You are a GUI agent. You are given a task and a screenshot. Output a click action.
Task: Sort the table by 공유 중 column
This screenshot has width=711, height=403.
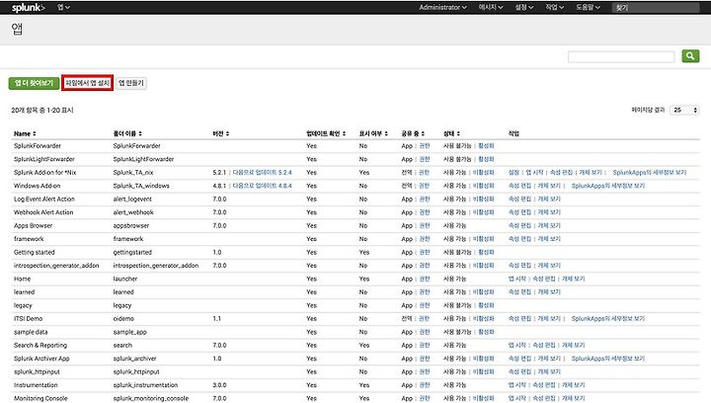point(413,133)
